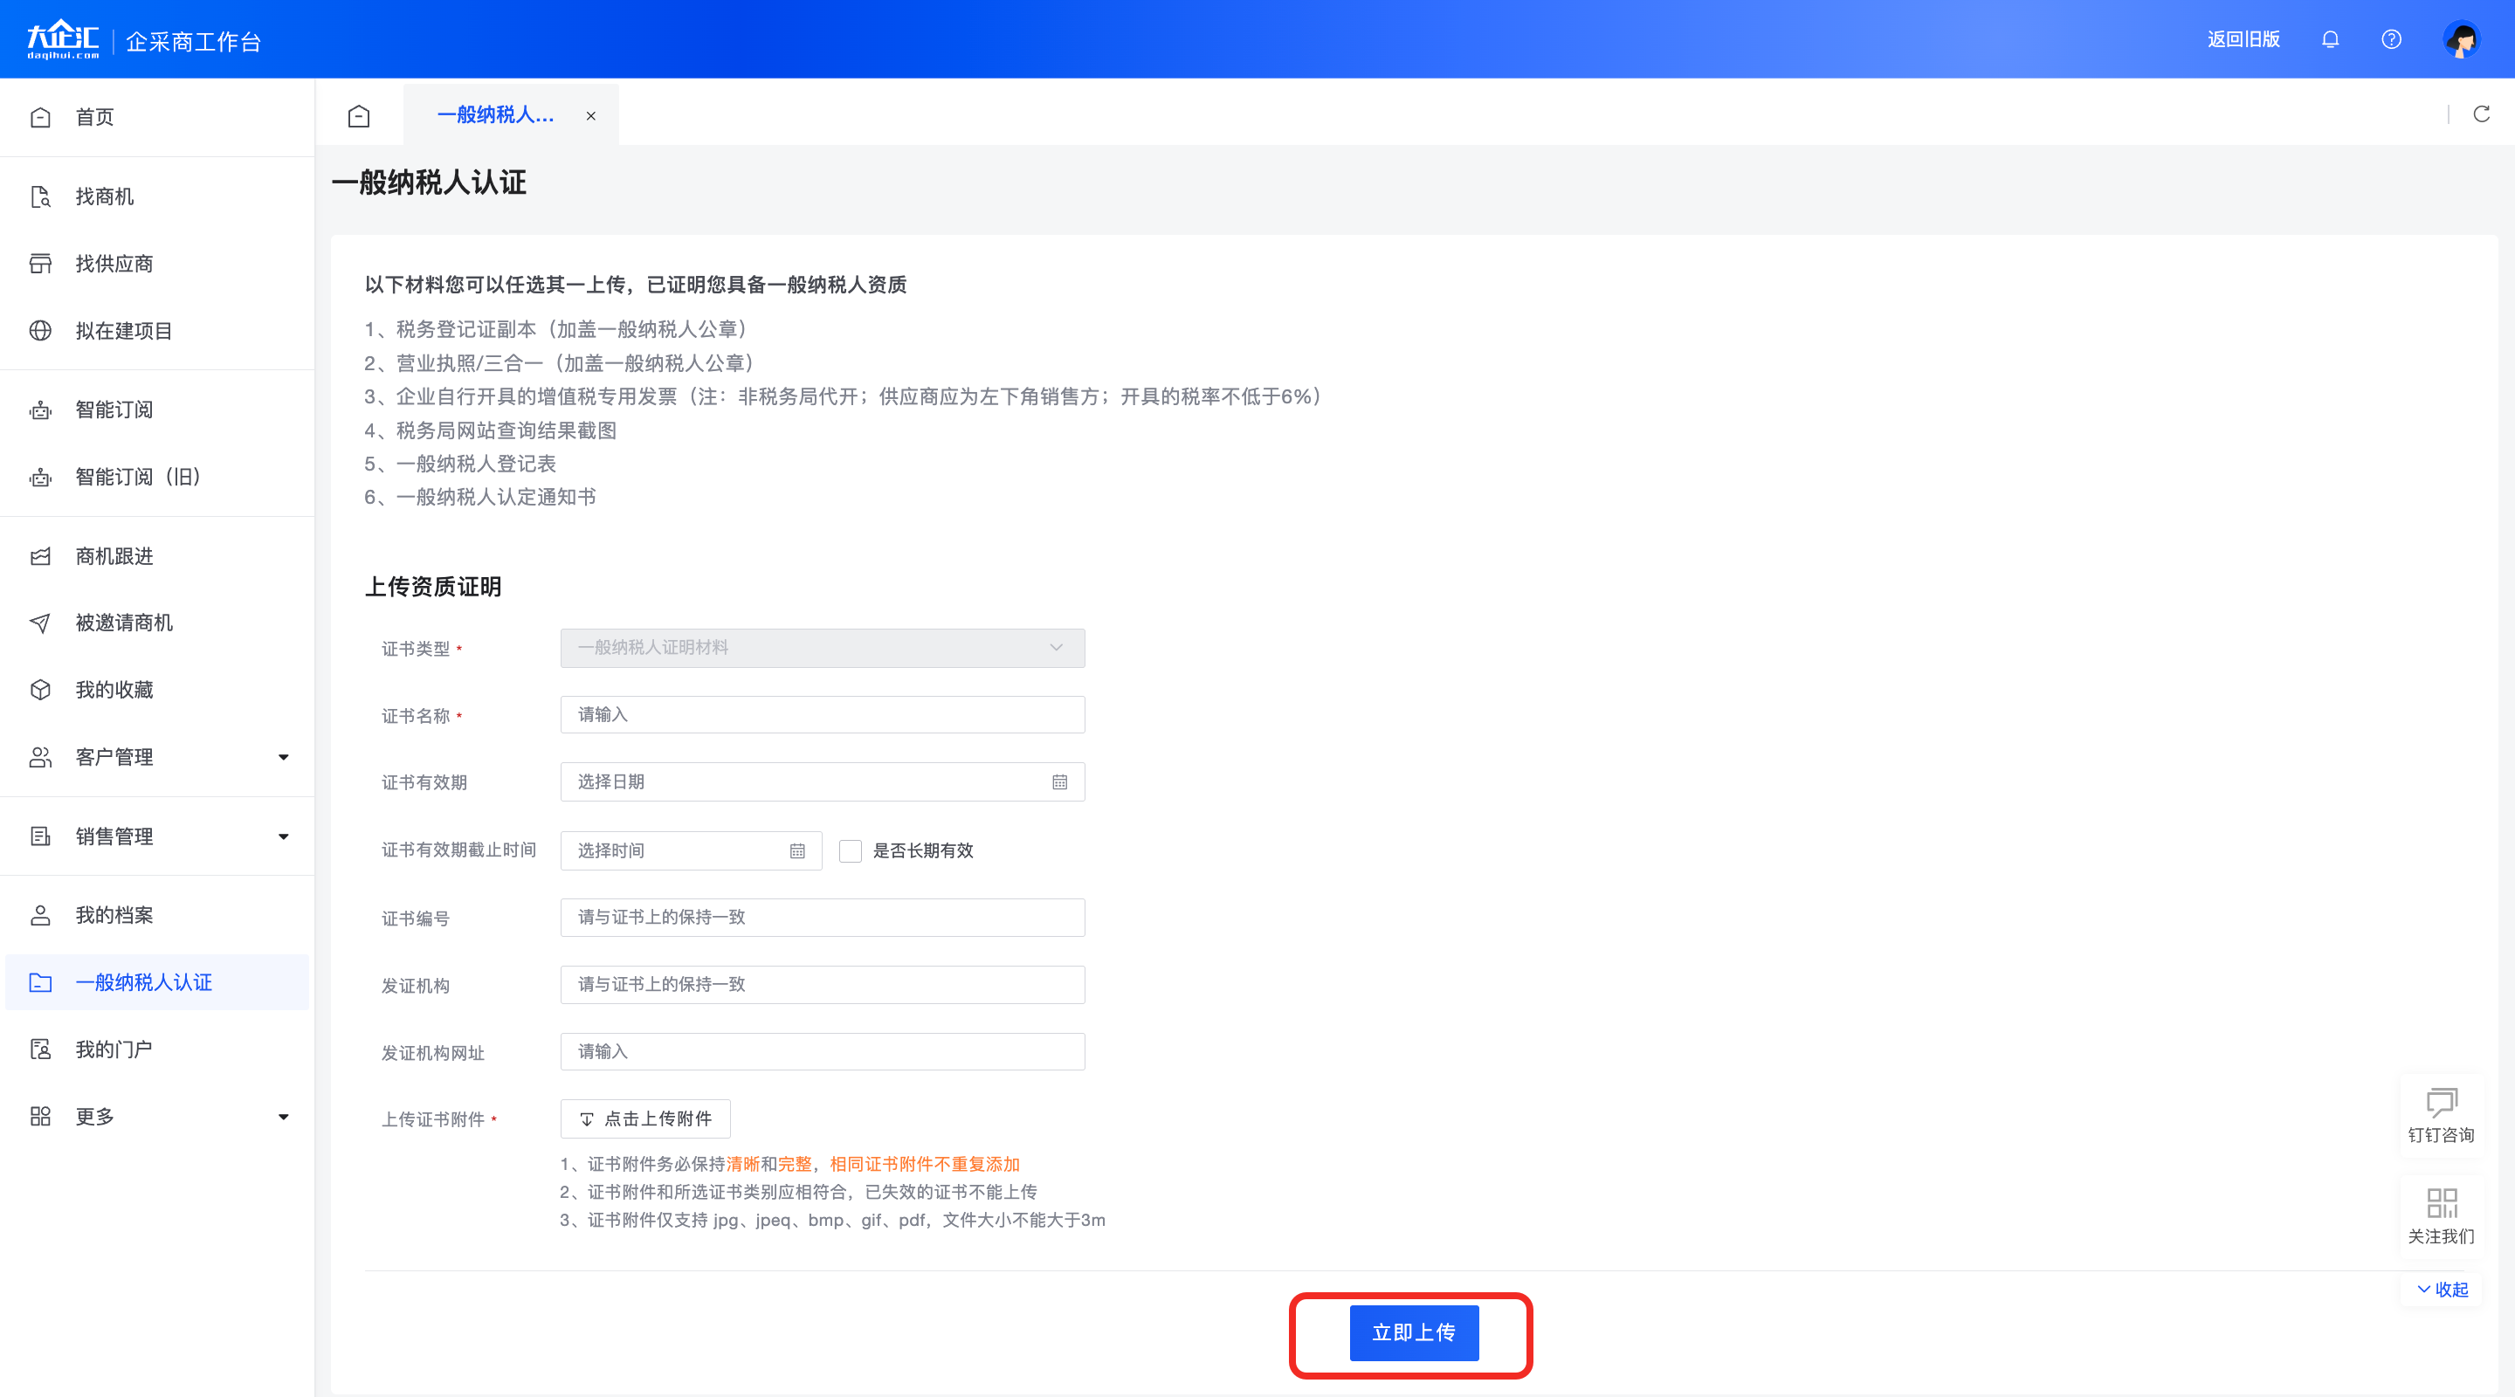Click the 我的门户 sidebar icon
Viewport: 2515px width, 1397px height.
[40, 1049]
